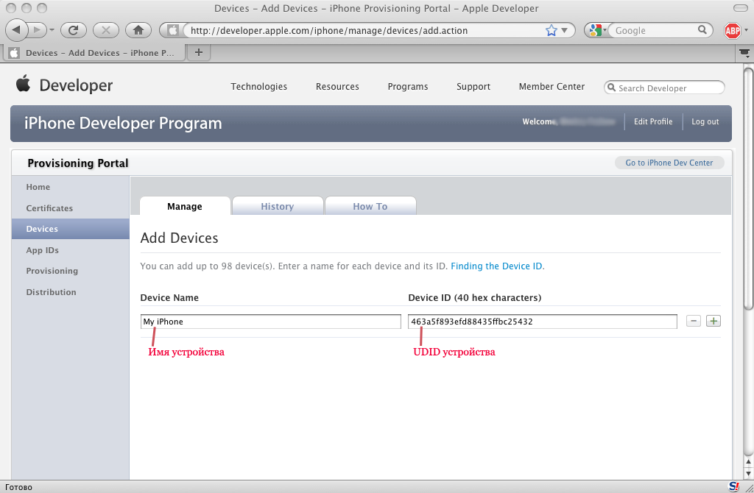Bookmark this page with the star icon
This screenshot has height=493, width=754.
tap(551, 30)
